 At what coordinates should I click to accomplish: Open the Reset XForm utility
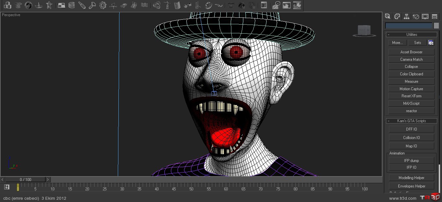411,96
